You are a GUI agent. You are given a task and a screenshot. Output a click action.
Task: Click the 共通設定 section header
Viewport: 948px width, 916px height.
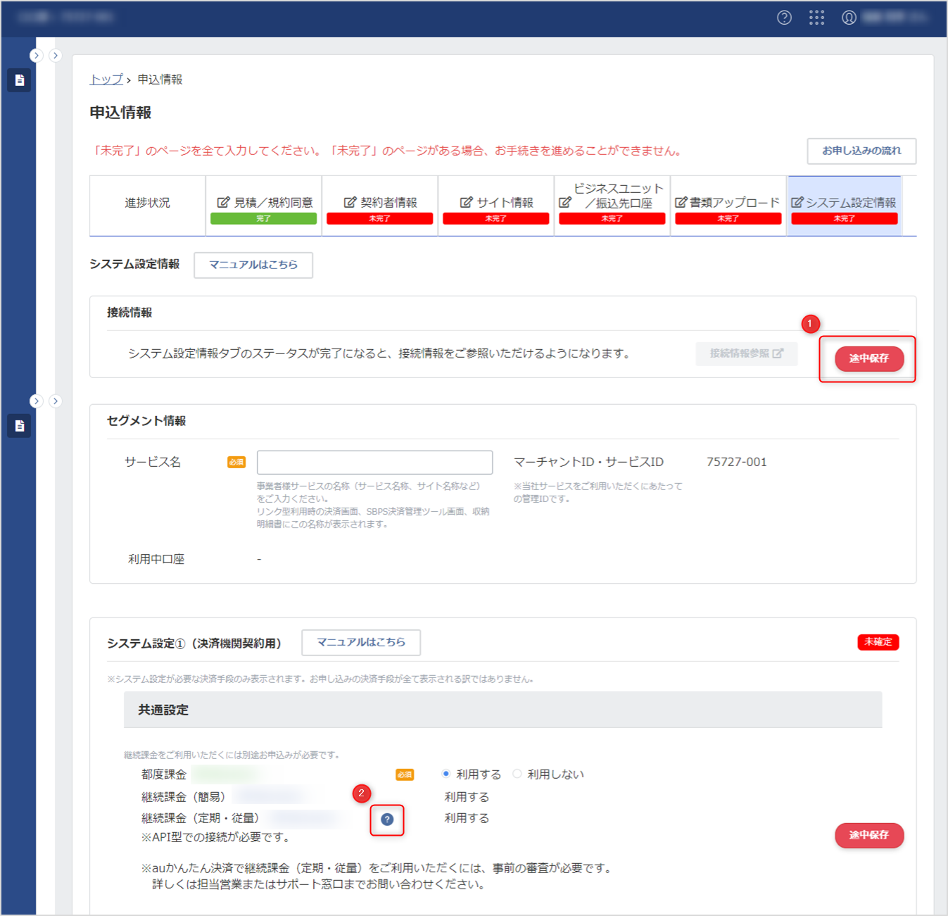(503, 710)
